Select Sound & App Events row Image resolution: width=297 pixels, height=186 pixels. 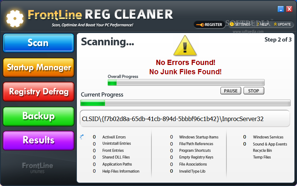pos(270,144)
